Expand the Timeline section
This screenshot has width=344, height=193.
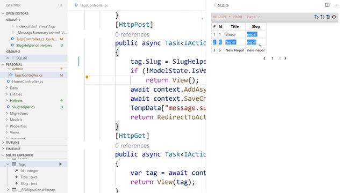[3, 149]
